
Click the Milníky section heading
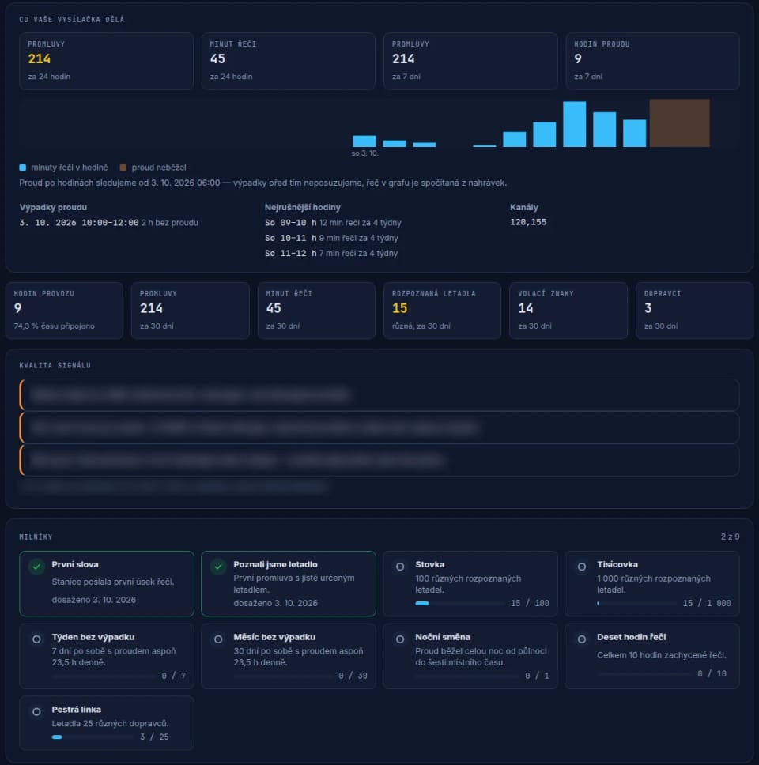[x=36, y=537]
